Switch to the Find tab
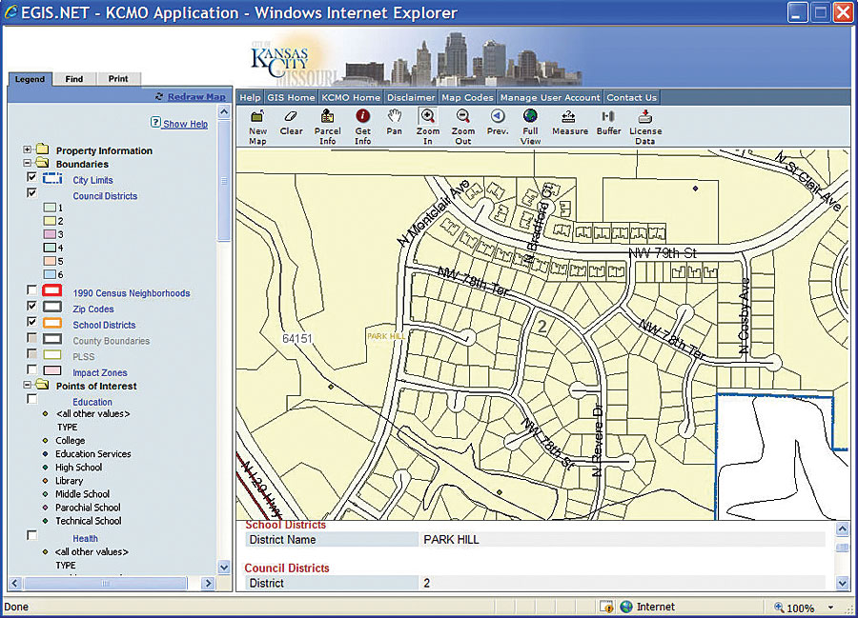Image resolution: width=858 pixels, height=618 pixels. coord(74,79)
